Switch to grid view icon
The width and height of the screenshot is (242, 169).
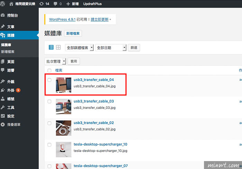(x=58, y=47)
